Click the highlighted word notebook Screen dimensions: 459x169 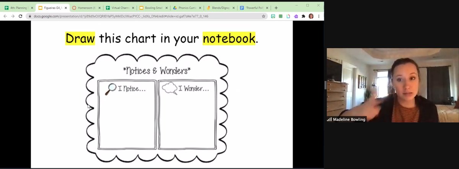tap(229, 38)
